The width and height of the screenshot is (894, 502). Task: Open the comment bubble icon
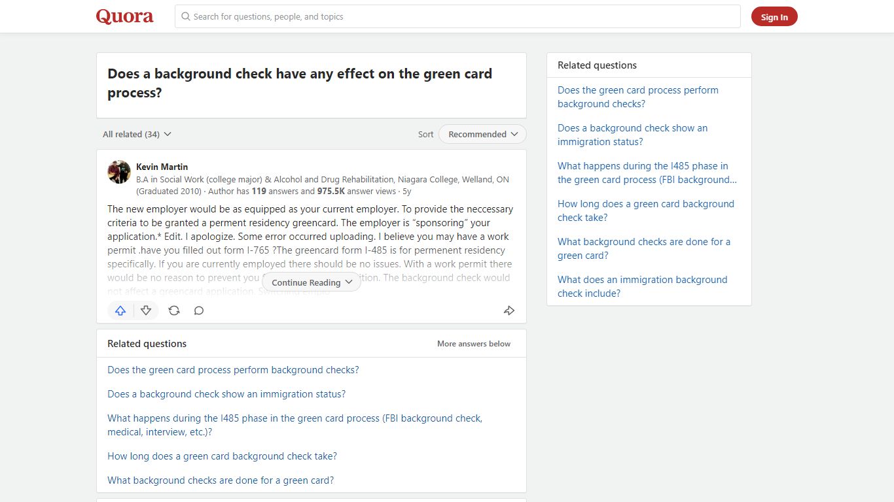[x=199, y=310]
